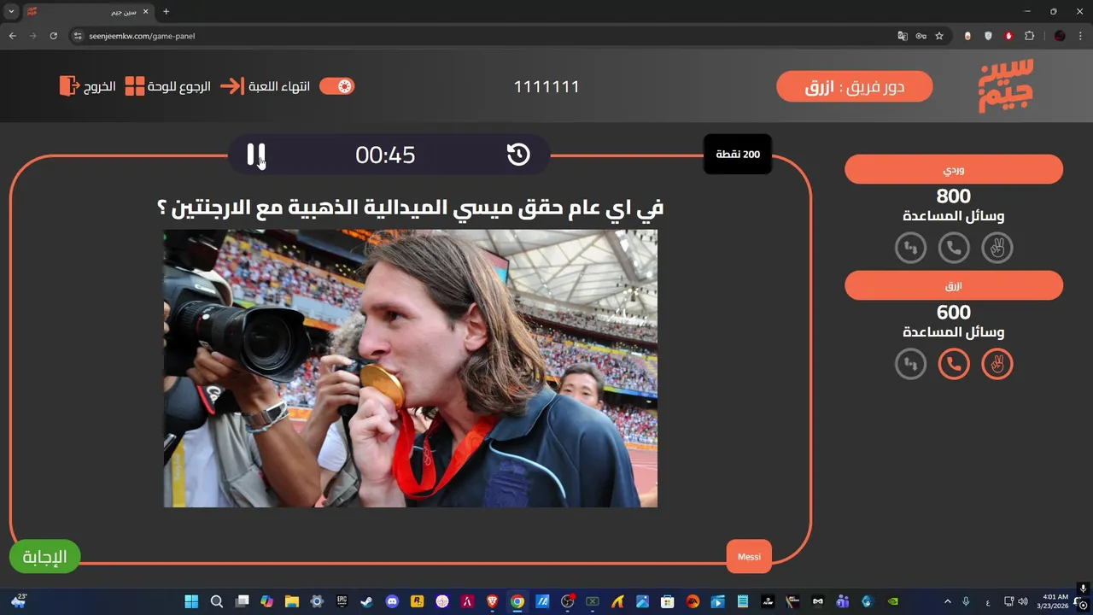Reset the timer with the restart icon
The height and width of the screenshot is (615, 1093).
518,155
